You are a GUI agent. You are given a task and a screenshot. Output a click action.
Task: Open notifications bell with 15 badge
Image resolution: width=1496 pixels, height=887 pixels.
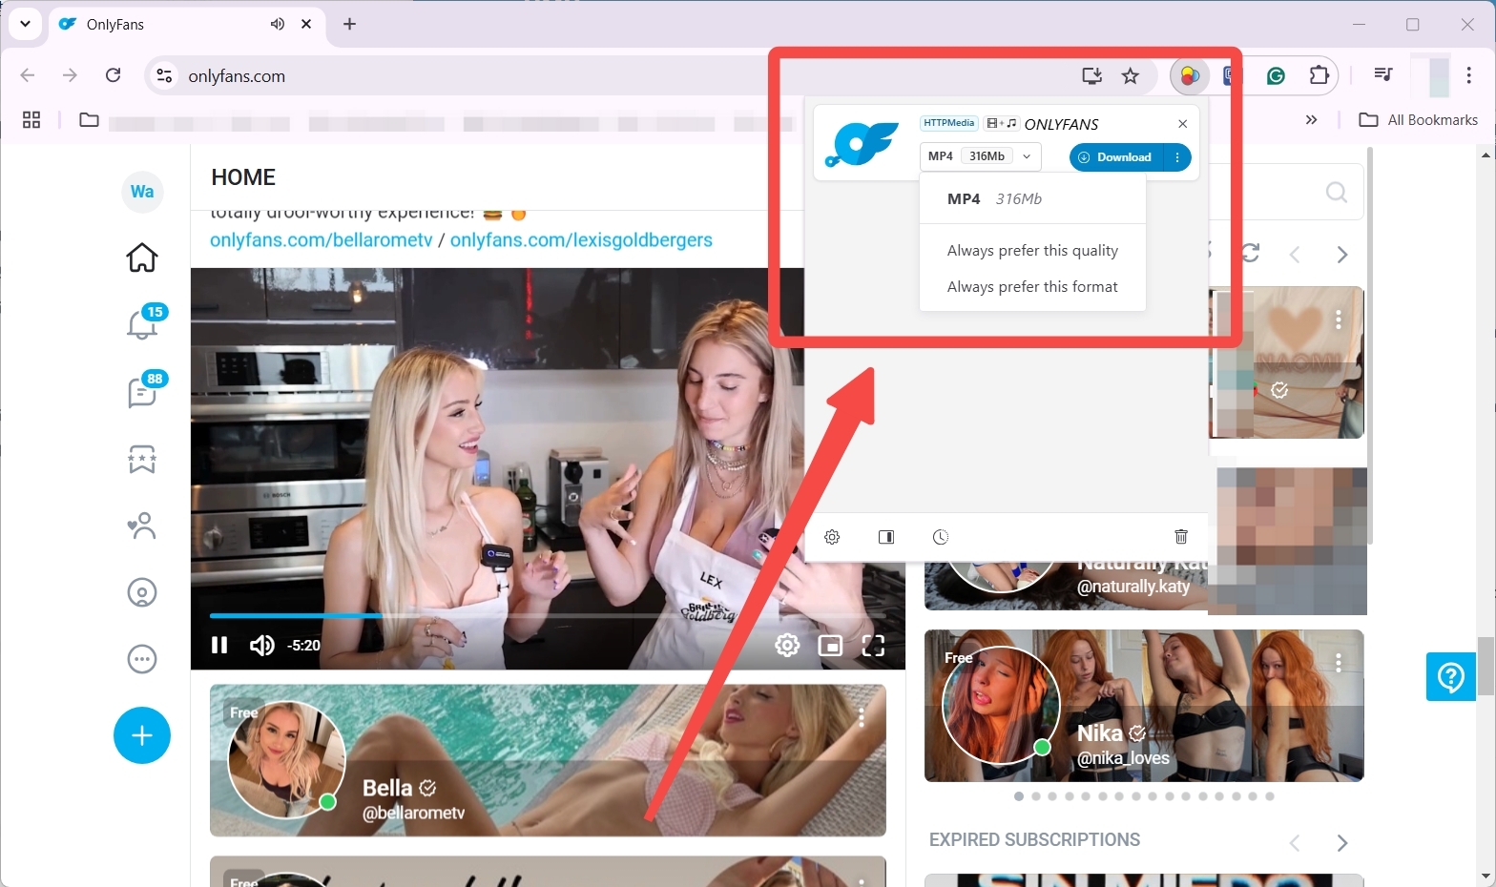pos(143,323)
